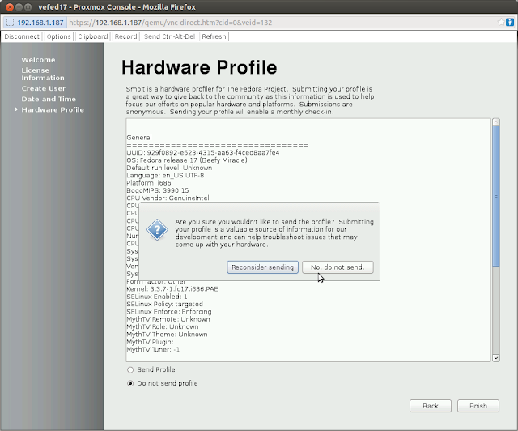The image size is (518, 431).
Task: Select Welcome in the sidebar
Action: tap(38, 60)
